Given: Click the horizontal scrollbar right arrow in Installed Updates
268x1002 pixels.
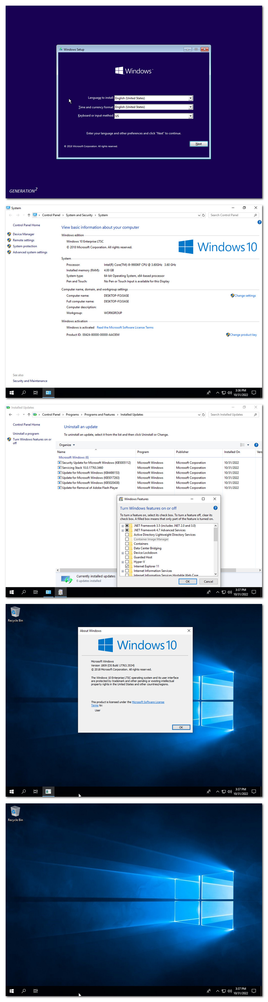Looking at the screenshot, I should pos(260,570).
